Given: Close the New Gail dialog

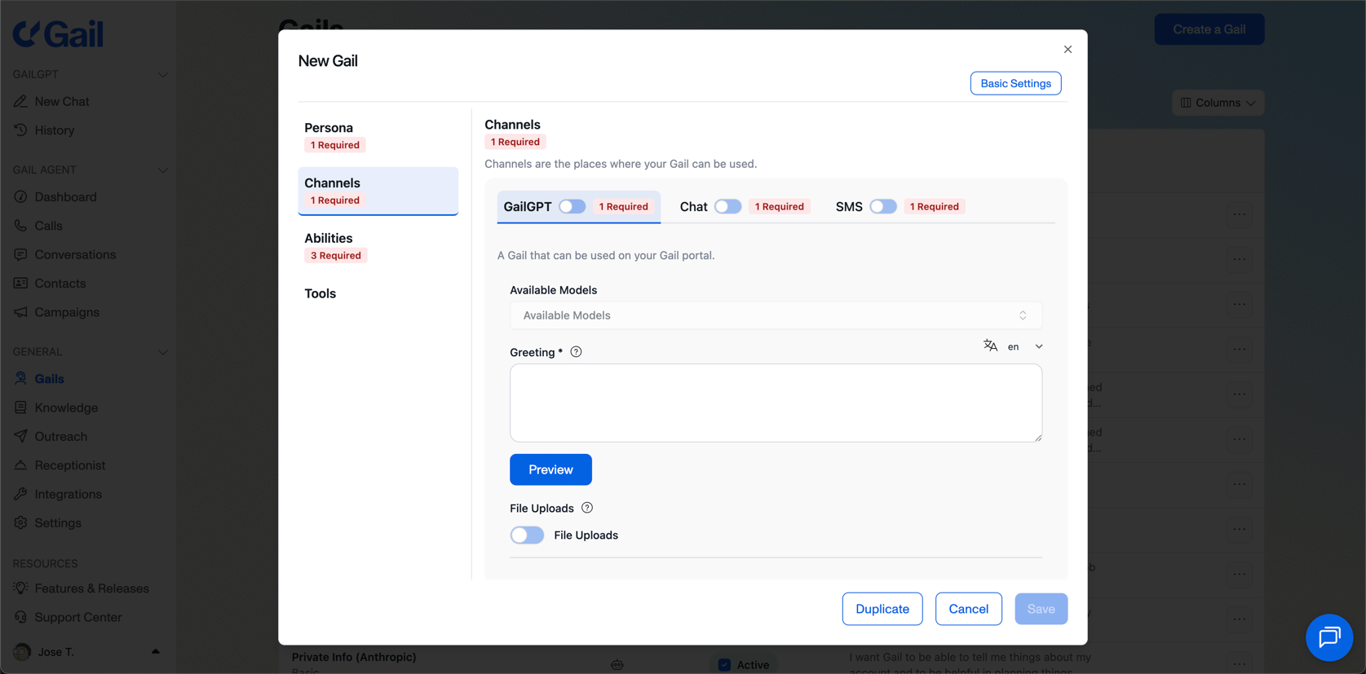Looking at the screenshot, I should (1068, 50).
